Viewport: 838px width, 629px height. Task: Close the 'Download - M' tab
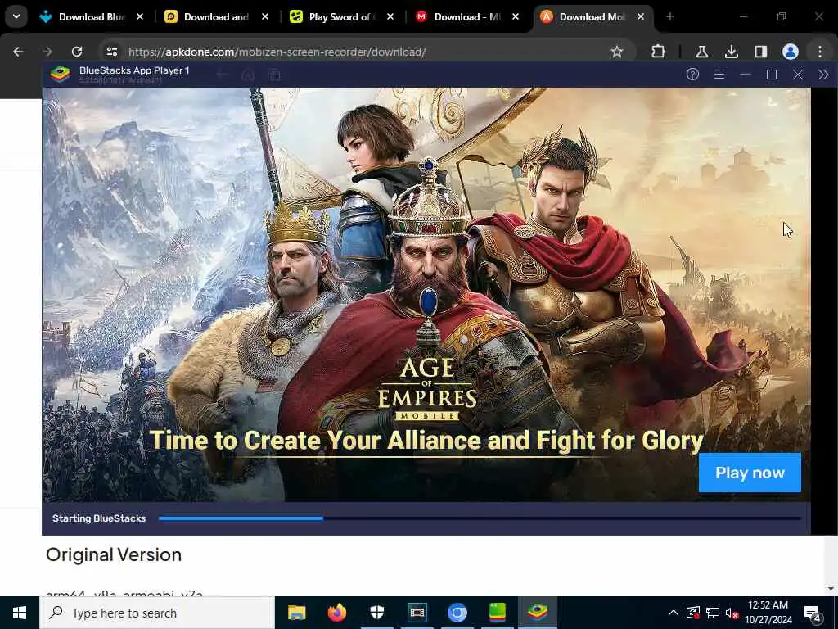[516, 17]
